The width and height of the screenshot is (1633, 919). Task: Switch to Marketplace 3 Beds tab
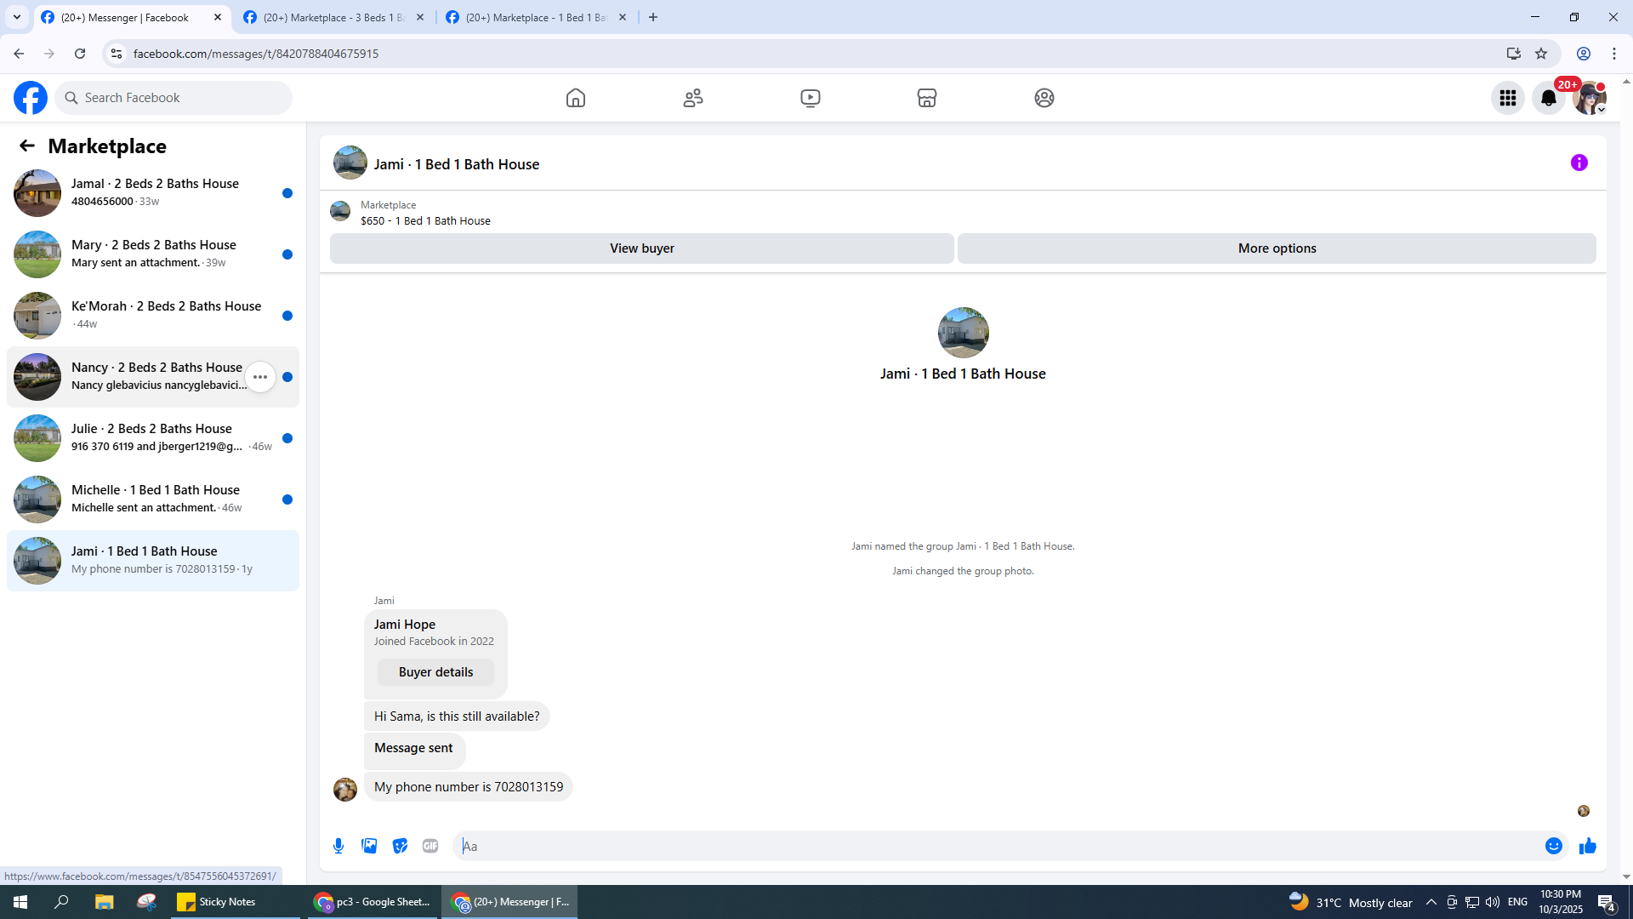tap(333, 17)
